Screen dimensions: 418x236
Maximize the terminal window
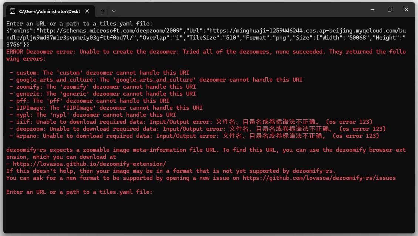(x=390, y=10)
